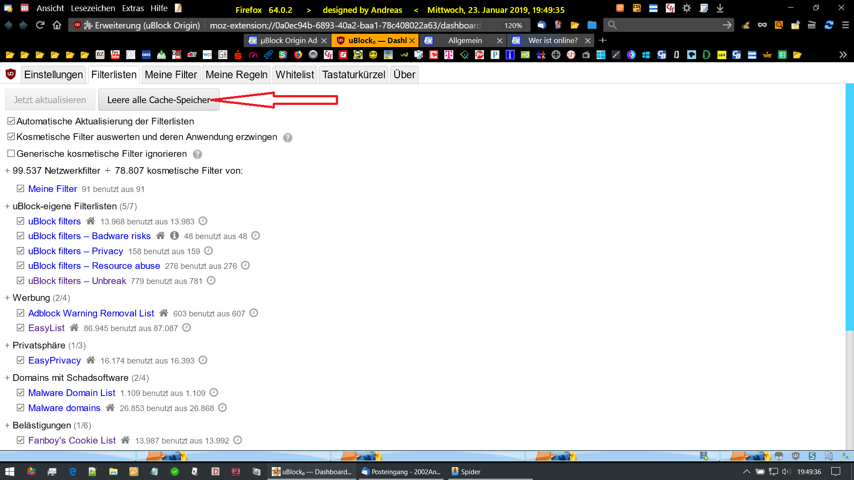Switch to the Meine Filter tab

coord(171,75)
